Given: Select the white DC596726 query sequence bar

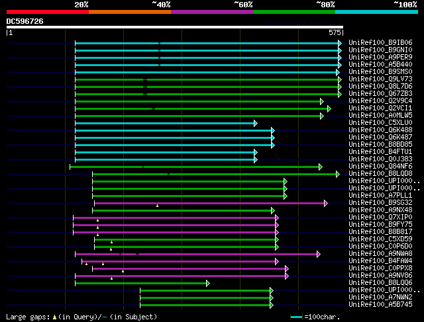Looking at the screenshot, I should click(175, 27).
